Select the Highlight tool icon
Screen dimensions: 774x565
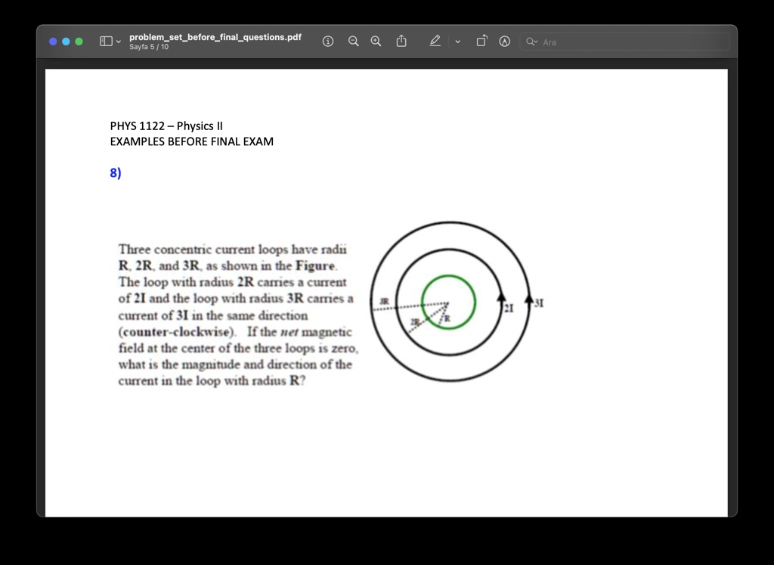(504, 41)
